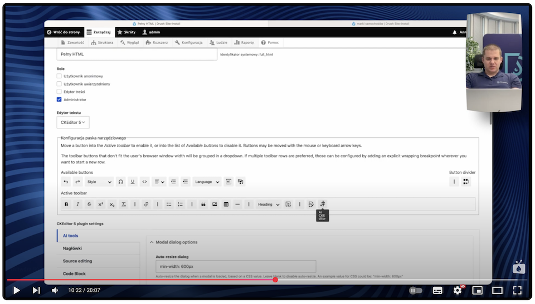Click the admin user button
The height and width of the screenshot is (304, 535).
pos(151,32)
